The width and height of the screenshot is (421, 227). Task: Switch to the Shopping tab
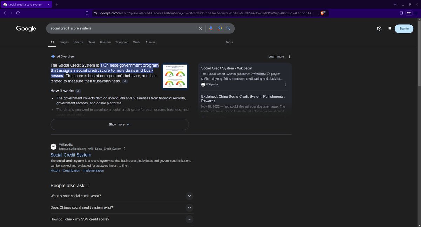click(122, 42)
